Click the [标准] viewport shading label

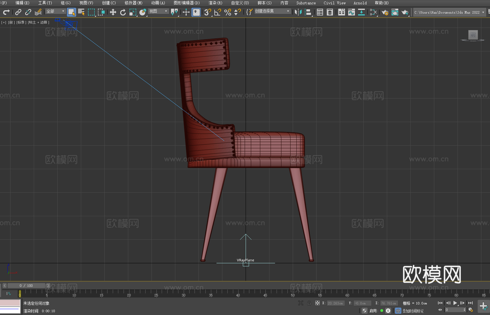pos(21,22)
